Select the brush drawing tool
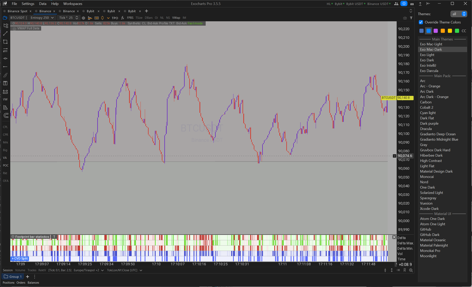472x287 pixels. click(x=6, y=75)
